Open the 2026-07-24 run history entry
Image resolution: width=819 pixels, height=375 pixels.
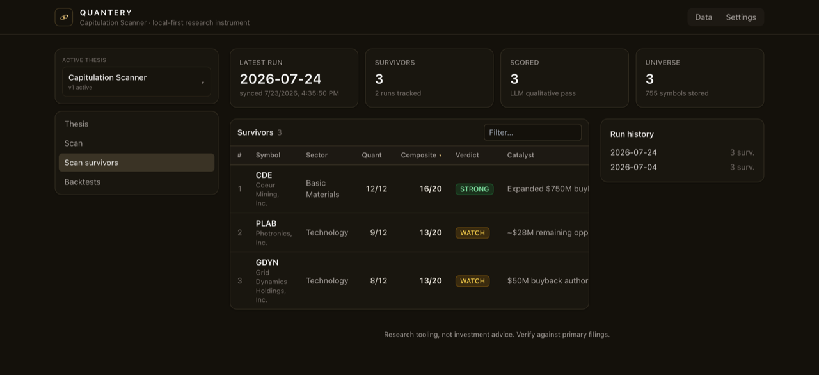pos(682,152)
